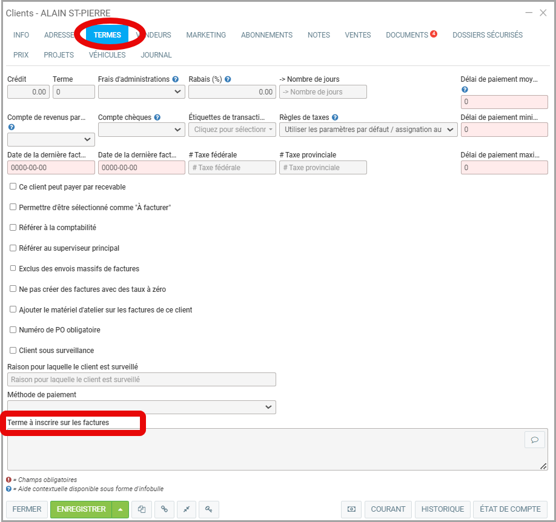
Task: Click the cash payment icon button
Action: point(351,509)
